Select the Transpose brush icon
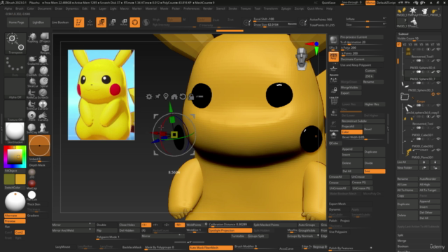 [15, 43]
